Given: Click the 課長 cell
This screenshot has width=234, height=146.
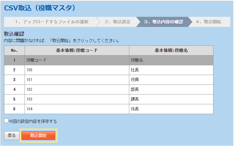Looking at the screenshot, I should click(x=171, y=99).
